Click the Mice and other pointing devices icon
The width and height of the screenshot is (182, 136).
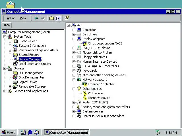[79, 75]
